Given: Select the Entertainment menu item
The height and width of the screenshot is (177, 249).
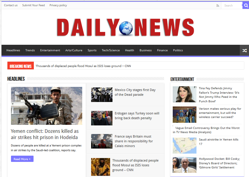Looking at the screenshot, I should click(x=50, y=50).
